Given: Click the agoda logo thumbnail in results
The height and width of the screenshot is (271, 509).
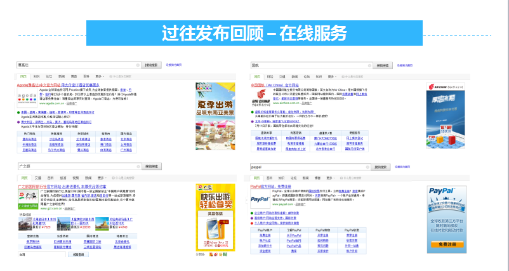Looking at the screenshot, I should click(x=27, y=97).
